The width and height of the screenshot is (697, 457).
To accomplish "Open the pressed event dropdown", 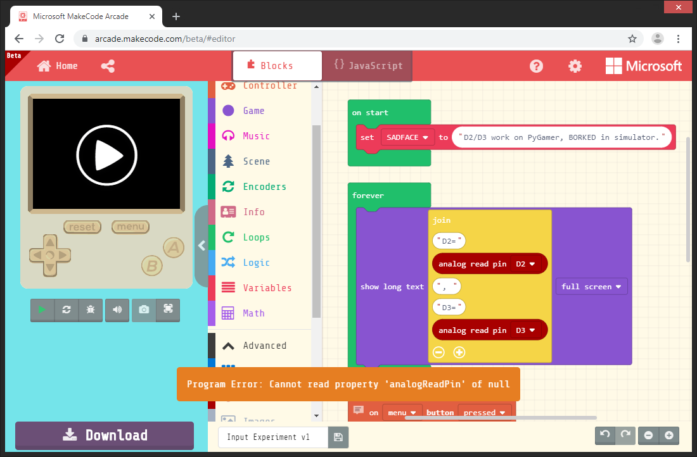I will [x=484, y=413].
